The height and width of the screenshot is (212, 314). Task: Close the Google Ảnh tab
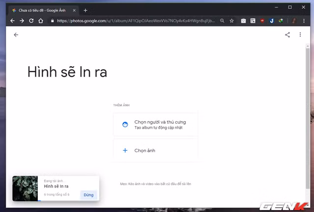pyautogui.click(x=74, y=10)
